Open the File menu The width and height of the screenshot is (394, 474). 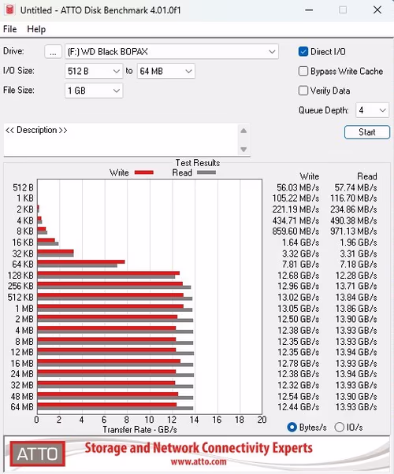click(10, 29)
